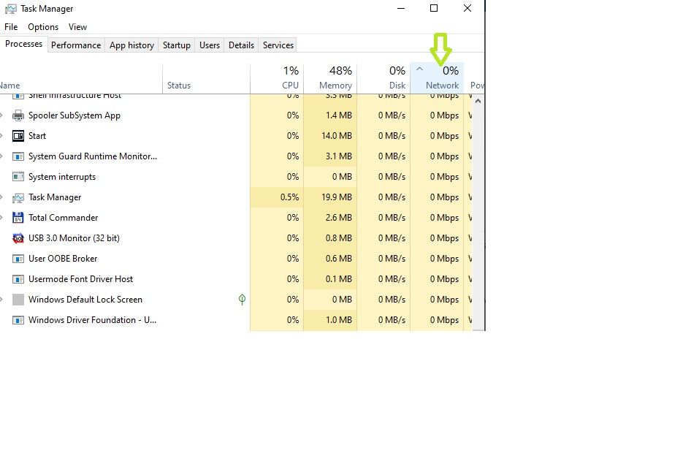
Task: Expand the Spooler SubSystem App entry
Action: point(1,115)
